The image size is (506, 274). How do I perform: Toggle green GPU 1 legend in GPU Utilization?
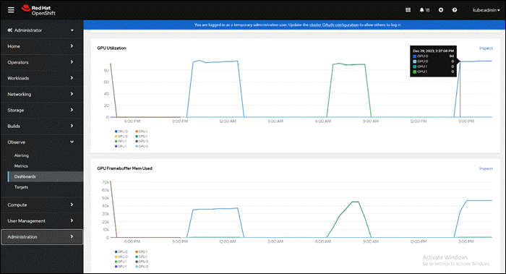[121, 142]
